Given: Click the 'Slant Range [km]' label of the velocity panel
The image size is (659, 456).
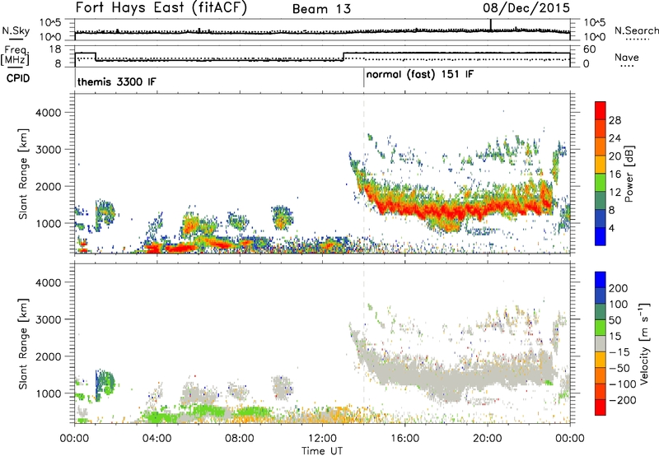Looking at the screenshot, I should tap(23, 343).
